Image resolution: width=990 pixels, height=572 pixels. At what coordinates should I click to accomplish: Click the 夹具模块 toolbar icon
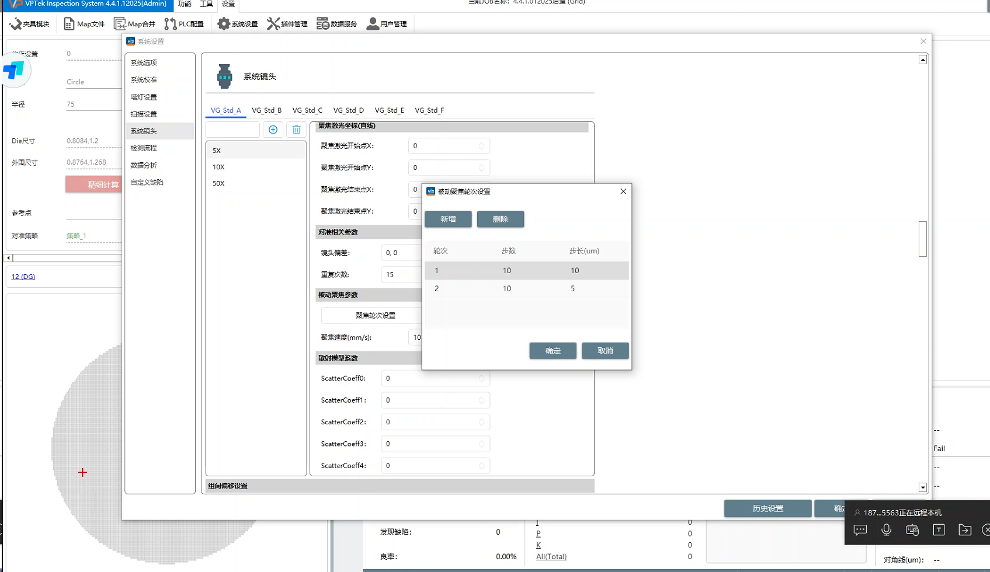click(x=29, y=24)
